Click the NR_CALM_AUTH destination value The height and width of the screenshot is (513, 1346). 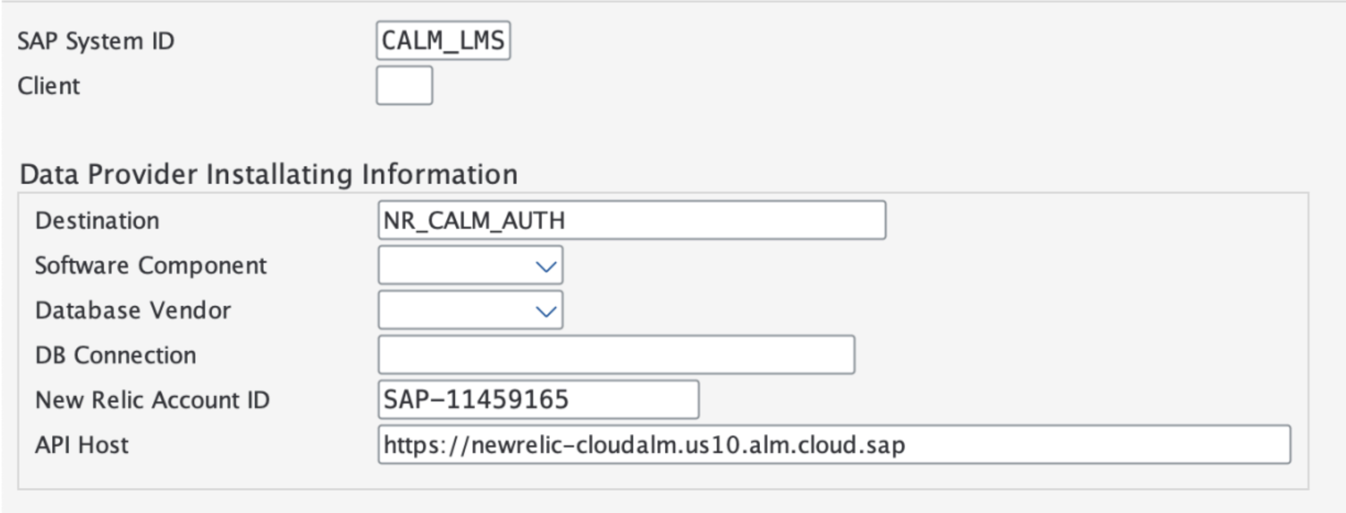(474, 219)
